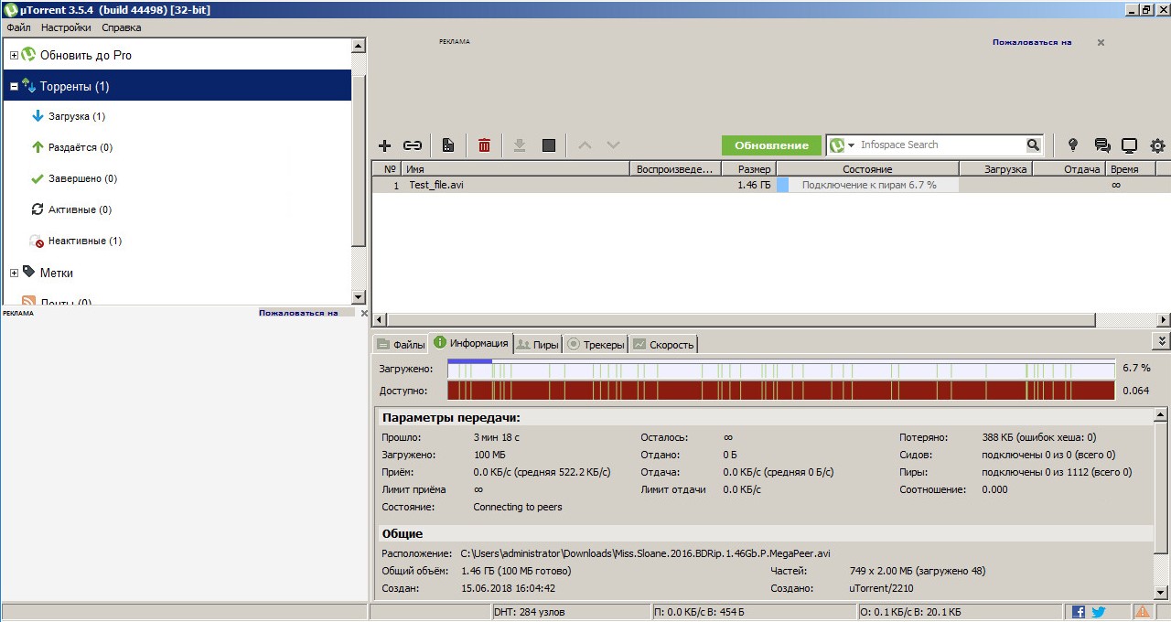
Task: Expand the Метки tree node
Action: 14,273
